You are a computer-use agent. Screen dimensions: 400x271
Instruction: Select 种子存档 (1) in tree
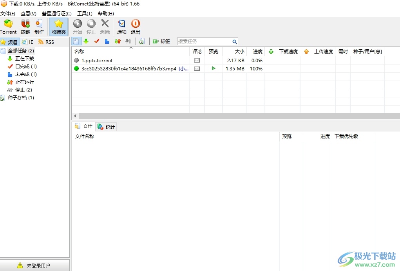click(x=21, y=97)
